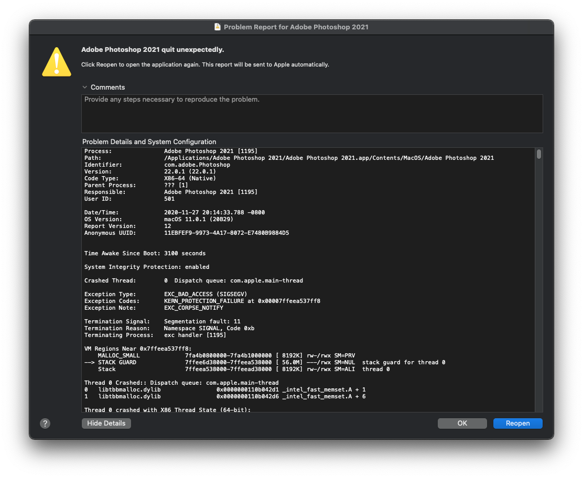Click the 'STACK GUARD' VM region row
This screenshot has width=583, height=478.
[x=265, y=362]
